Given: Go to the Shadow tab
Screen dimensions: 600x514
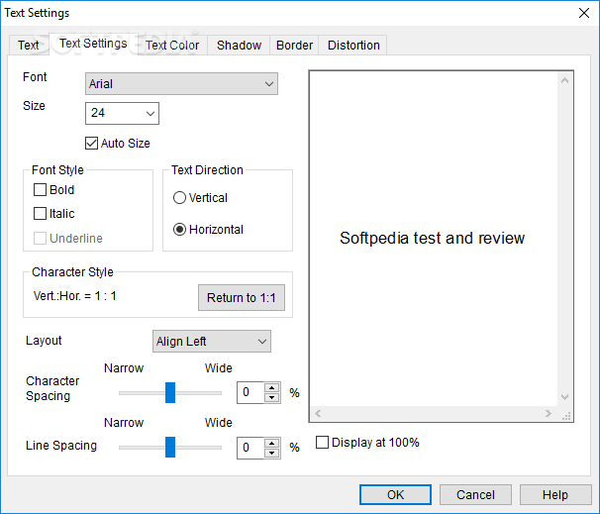Looking at the screenshot, I should coord(239,46).
